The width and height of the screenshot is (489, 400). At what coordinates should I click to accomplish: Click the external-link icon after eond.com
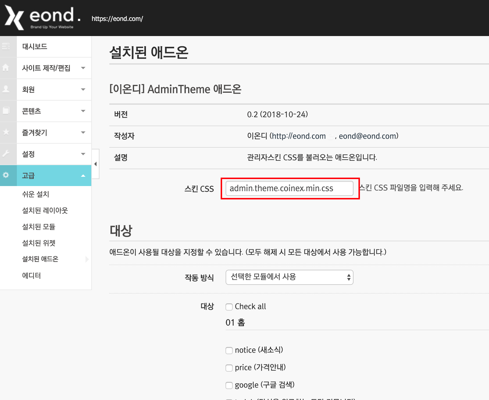pos(331,136)
